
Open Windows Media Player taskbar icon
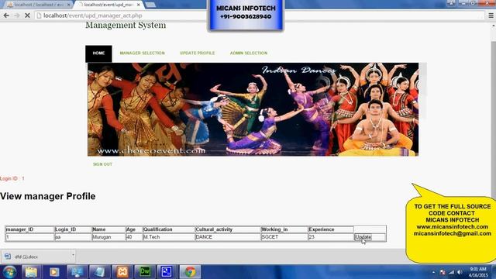pyautogui.click(x=54, y=272)
